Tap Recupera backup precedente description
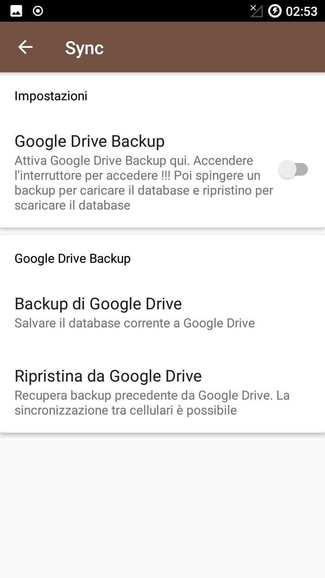 point(152,403)
